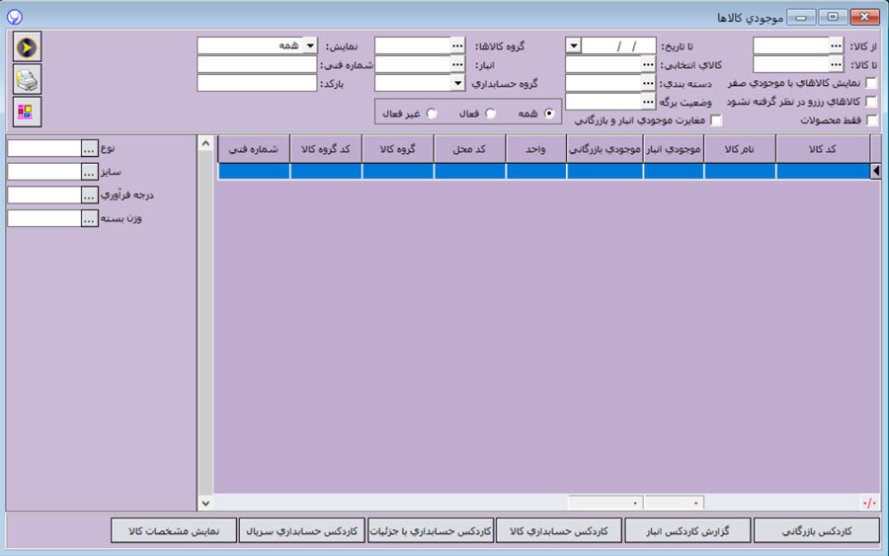Click the colored grid settings icon
889x556 pixels.
pyautogui.click(x=28, y=112)
